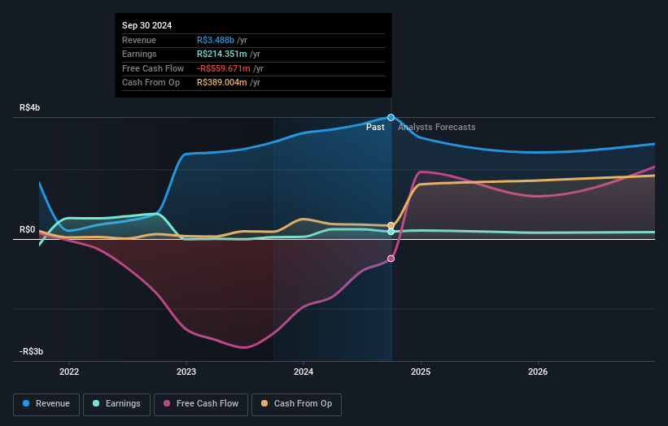The width and height of the screenshot is (668, 426).
Task: Toggle the Revenue legend series
Action: (x=46, y=404)
